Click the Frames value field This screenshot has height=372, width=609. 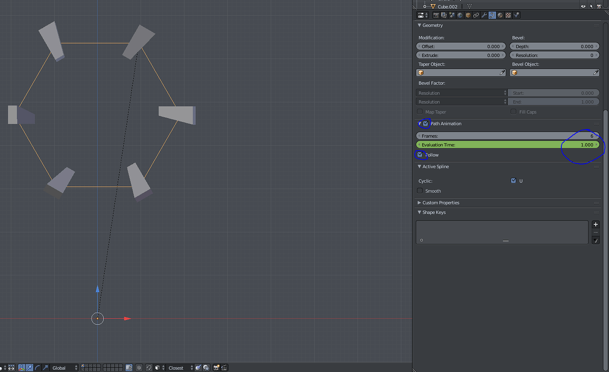point(507,136)
